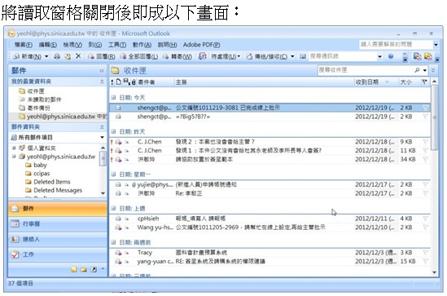Open the Help (說明) menu
Screen dimensions: 447x296
click(x=168, y=45)
